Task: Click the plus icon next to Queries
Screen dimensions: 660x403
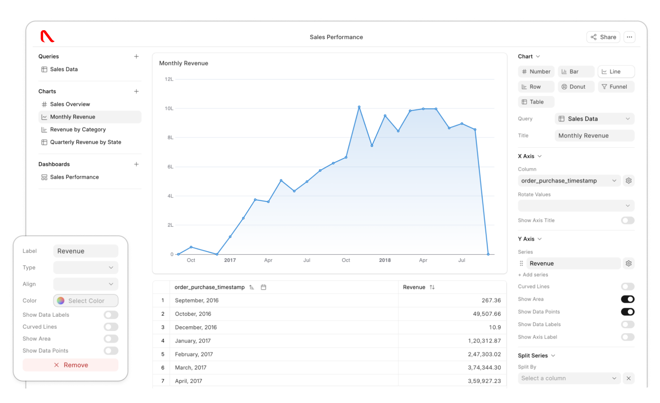Action: coord(136,56)
